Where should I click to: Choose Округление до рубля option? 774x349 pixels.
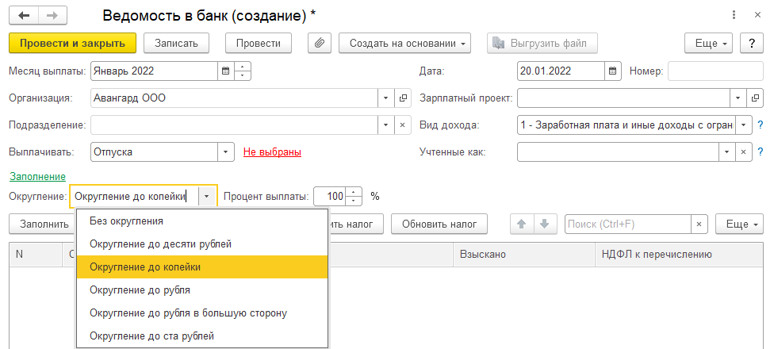140,290
